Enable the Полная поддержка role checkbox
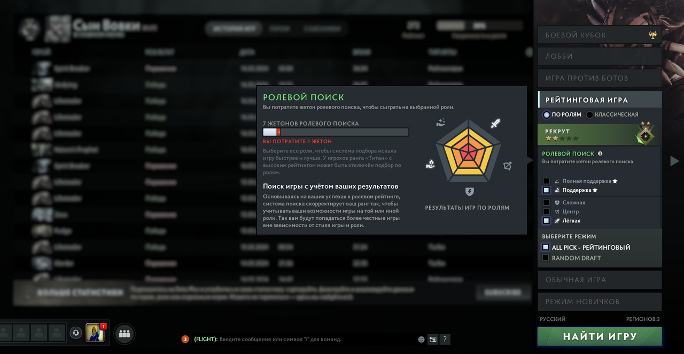The width and height of the screenshot is (684, 354). point(546,181)
